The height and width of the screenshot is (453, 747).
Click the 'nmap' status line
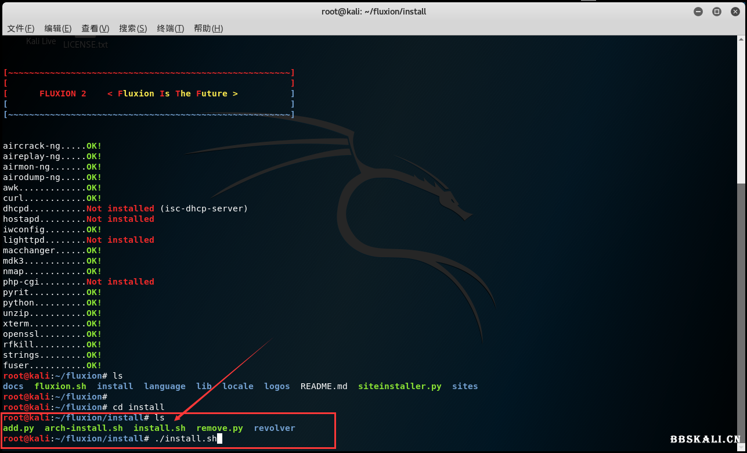tap(52, 271)
